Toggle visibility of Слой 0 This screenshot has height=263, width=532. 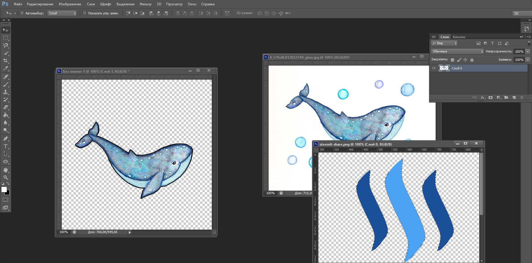tap(434, 68)
